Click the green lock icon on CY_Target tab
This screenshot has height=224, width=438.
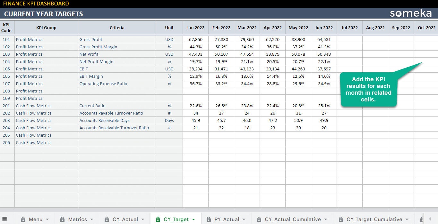[158, 220]
